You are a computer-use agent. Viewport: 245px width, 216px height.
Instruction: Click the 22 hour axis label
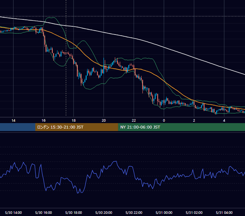pos(134,121)
